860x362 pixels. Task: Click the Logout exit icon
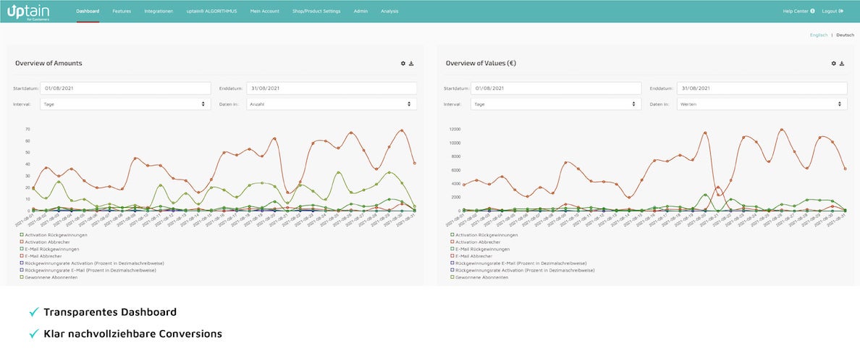(x=841, y=12)
